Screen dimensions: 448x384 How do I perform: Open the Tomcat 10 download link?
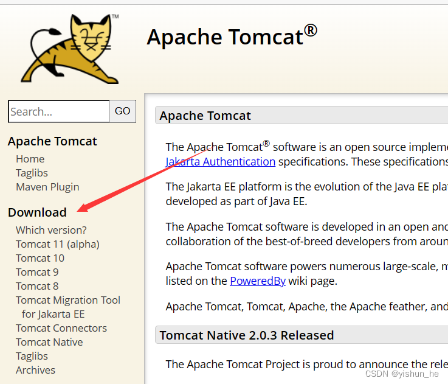[40, 258]
